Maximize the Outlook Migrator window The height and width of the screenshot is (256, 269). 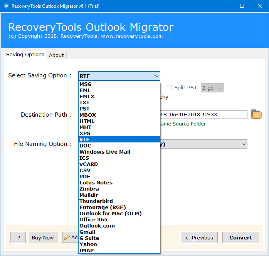click(x=242, y=6)
